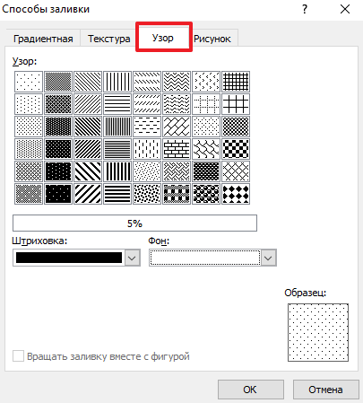Select the dashed vertical pattern
This screenshot has width=363, height=403.
(147, 149)
